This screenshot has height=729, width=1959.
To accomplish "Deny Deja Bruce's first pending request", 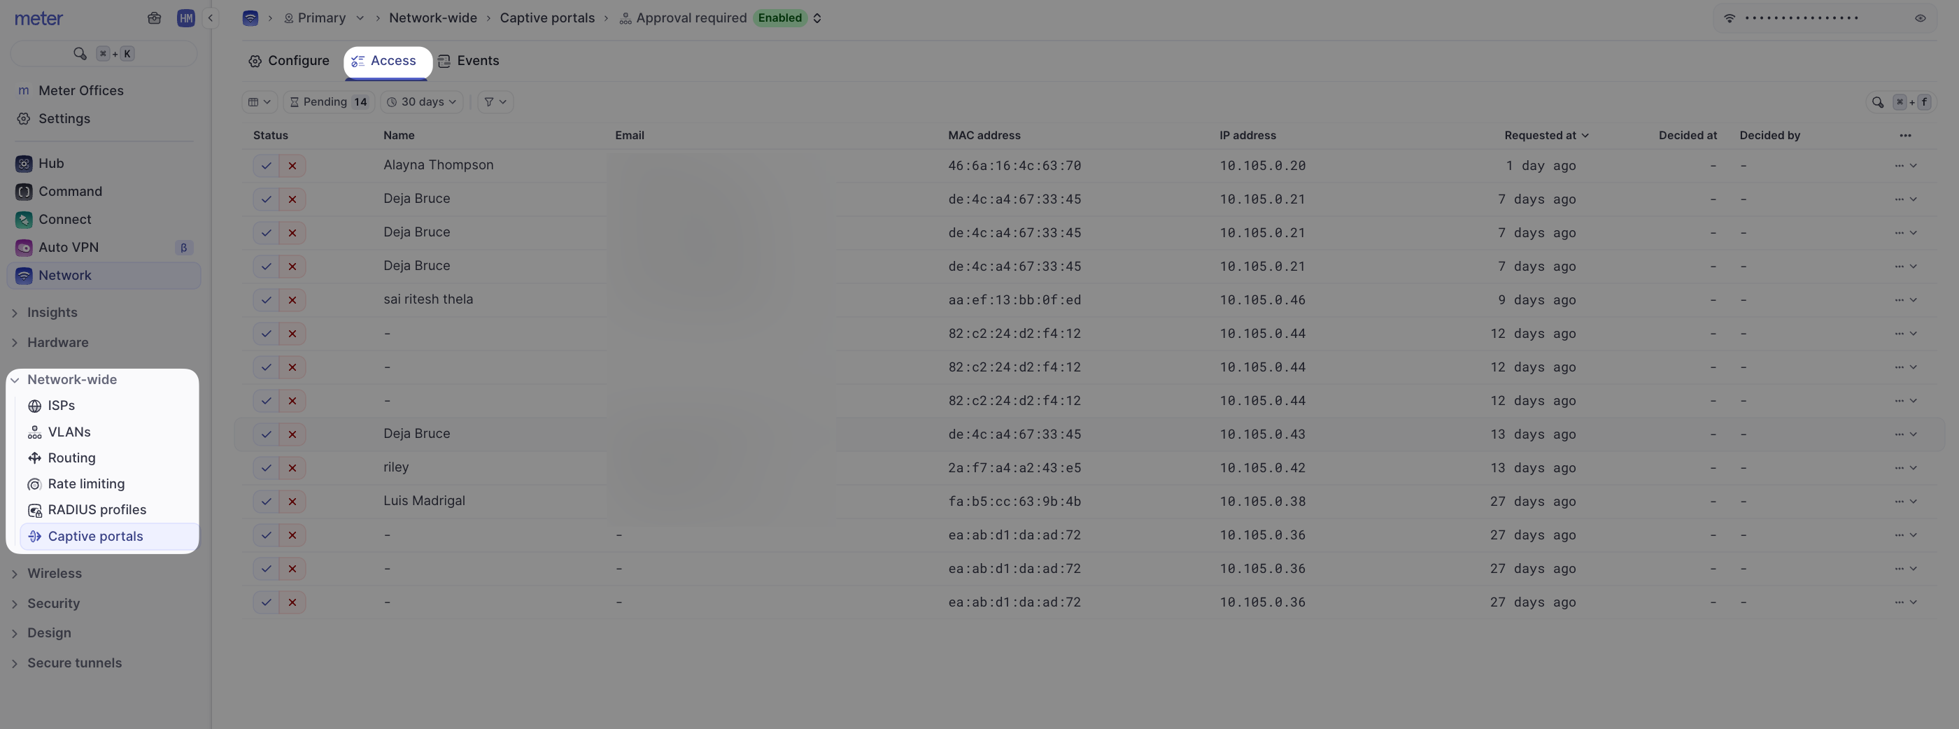I will 292,199.
